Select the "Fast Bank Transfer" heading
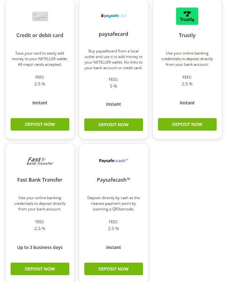227x282 pixels. [40, 180]
